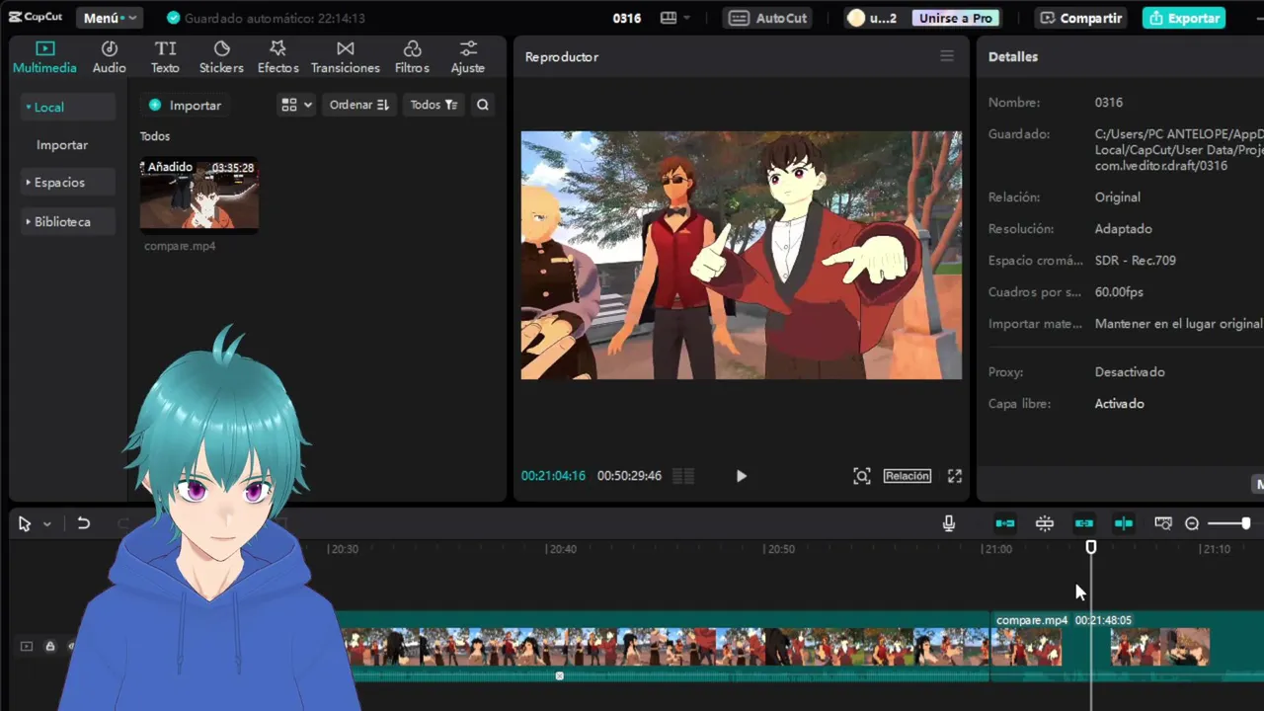This screenshot has height=711, width=1264.
Task: Open the Transiciones tab
Action: pyautogui.click(x=345, y=57)
